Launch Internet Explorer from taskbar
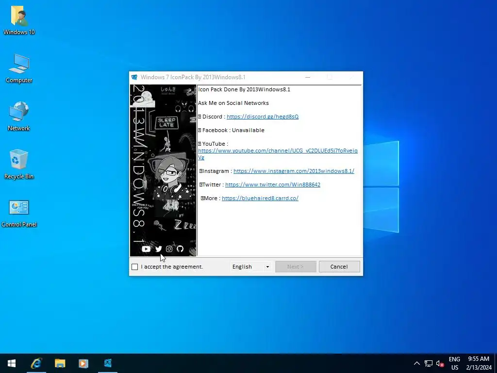Image resolution: width=497 pixels, height=373 pixels. tap(36, 363)
